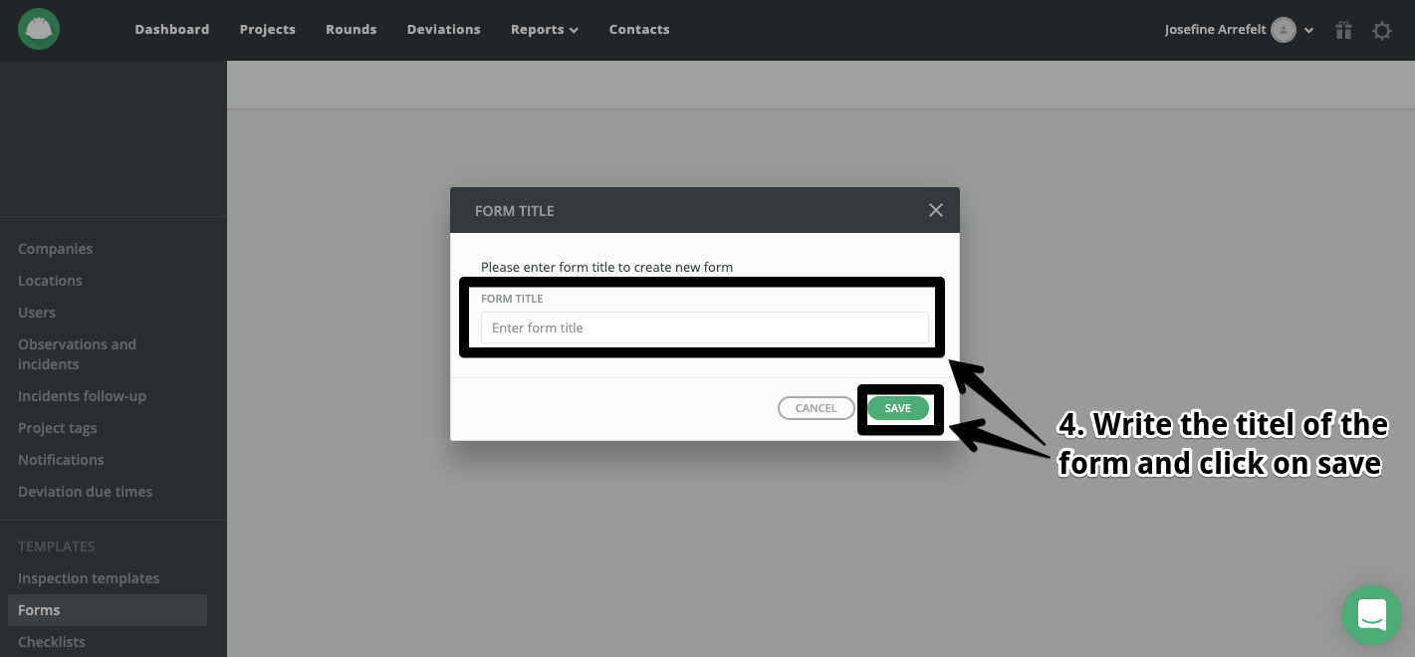Open the Companies settings page
The width and height of the screenshot is (1415, 657).
tap(55, 249)
